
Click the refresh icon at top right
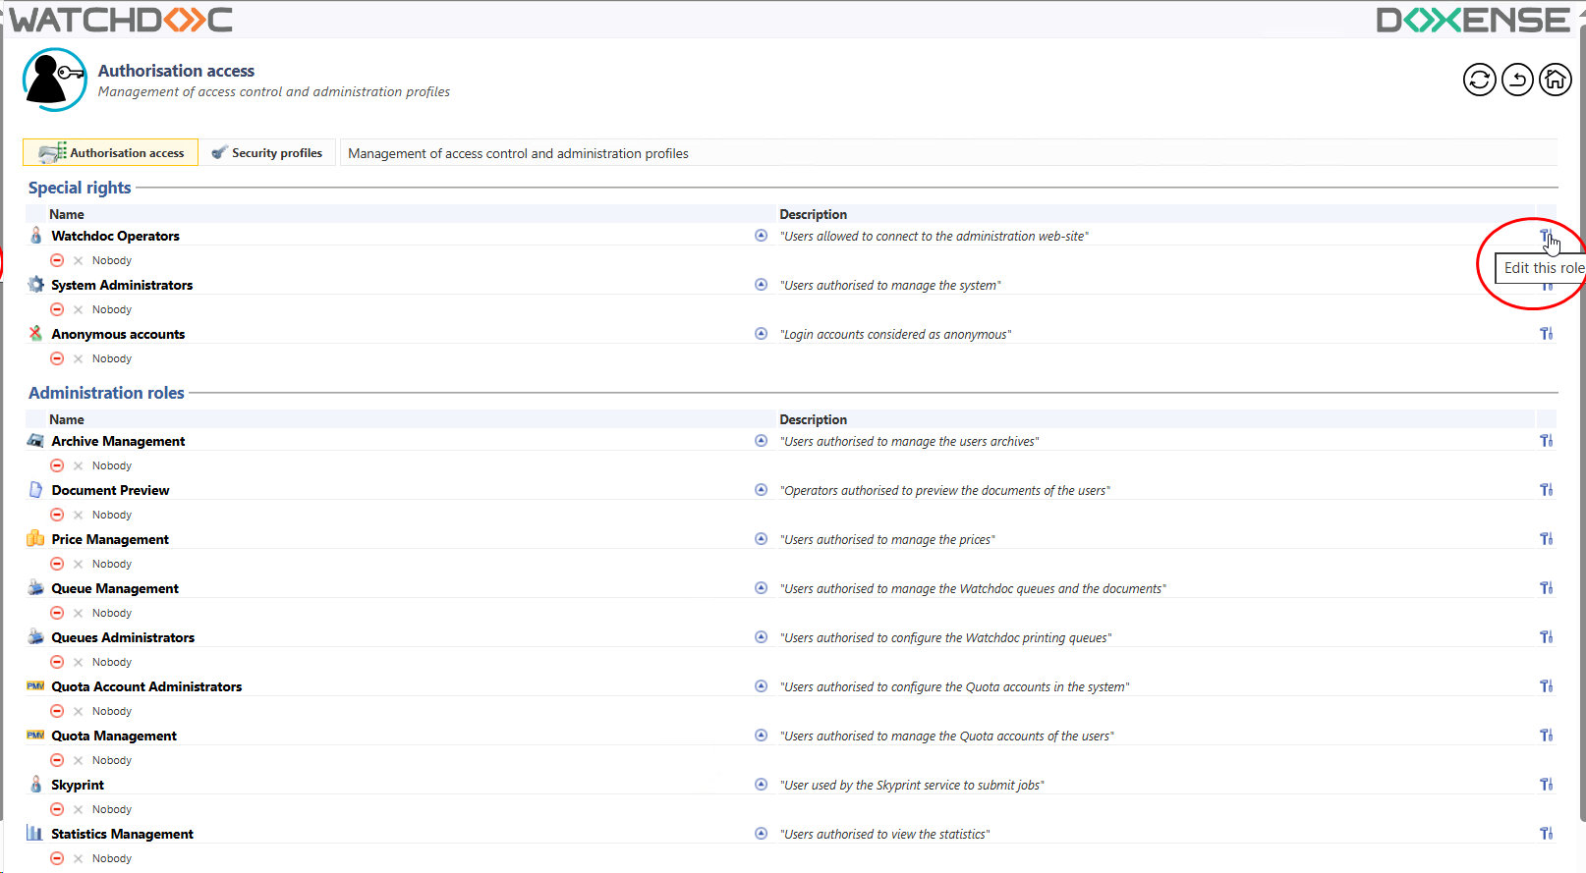click(1479, 80)
